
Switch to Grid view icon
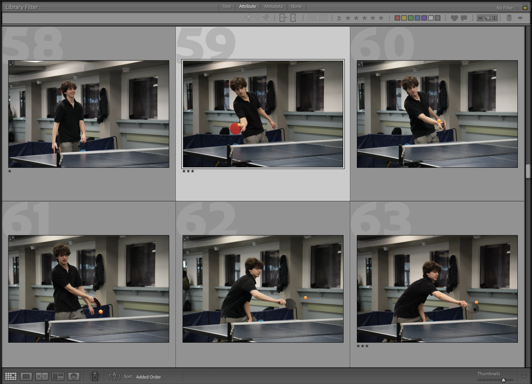11,376
